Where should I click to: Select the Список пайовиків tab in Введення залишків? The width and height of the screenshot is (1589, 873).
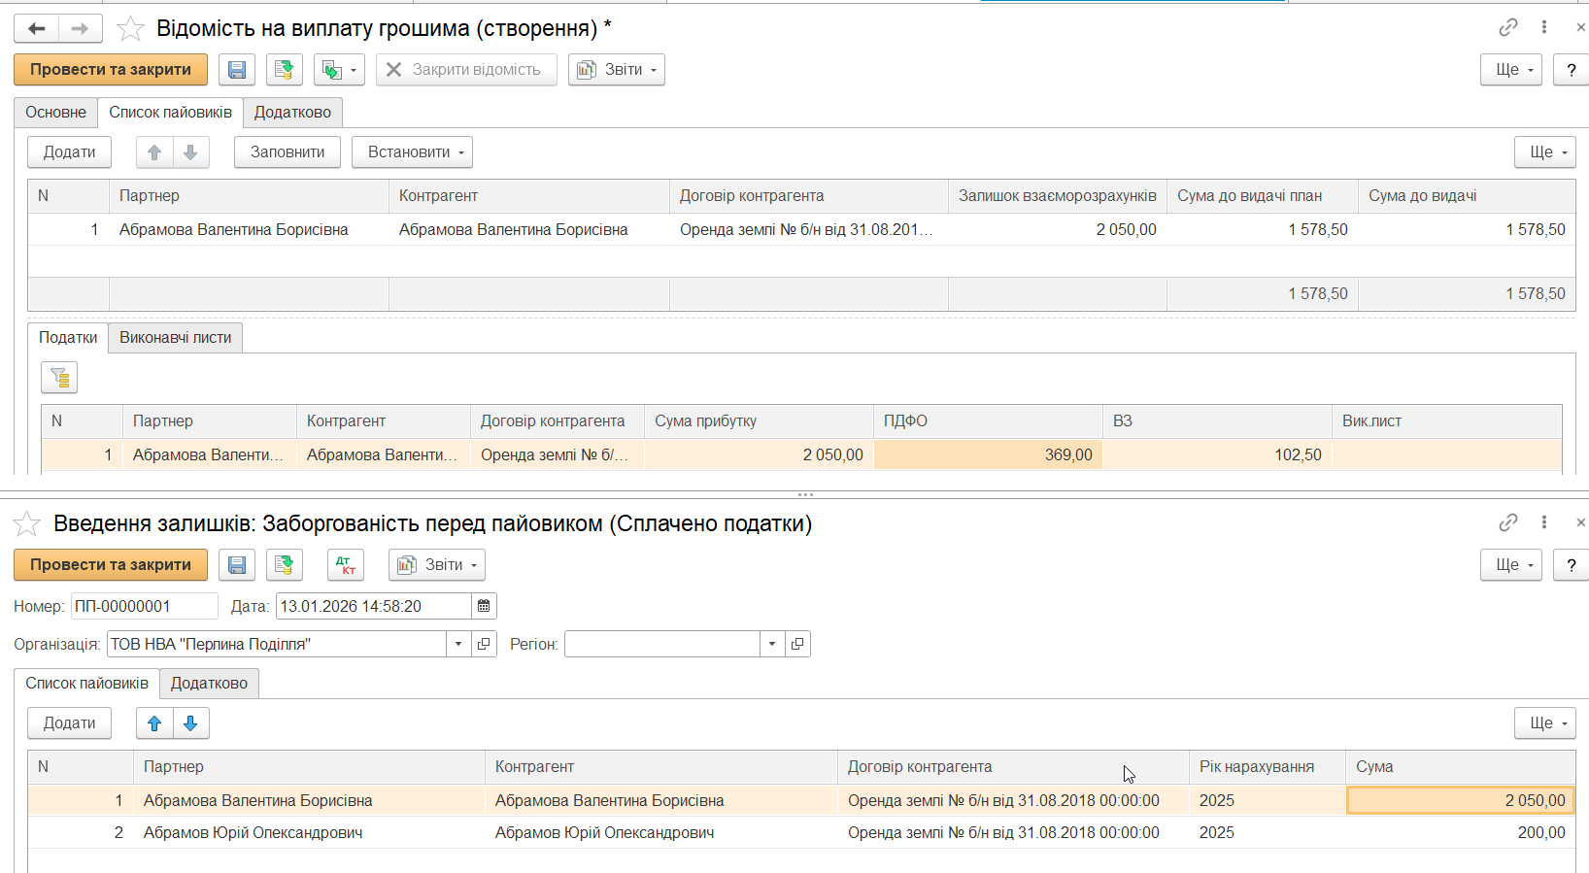87,684
